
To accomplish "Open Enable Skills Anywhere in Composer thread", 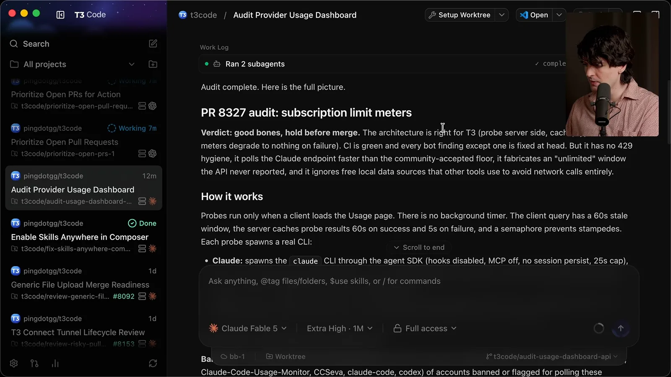I will point(84,236).
